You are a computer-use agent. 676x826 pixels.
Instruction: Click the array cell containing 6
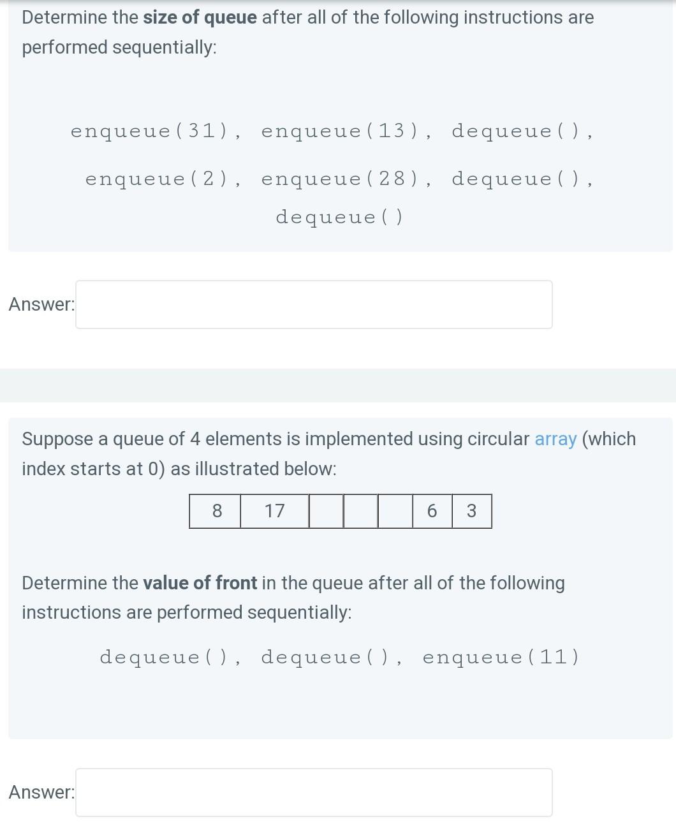coord(432,511)
